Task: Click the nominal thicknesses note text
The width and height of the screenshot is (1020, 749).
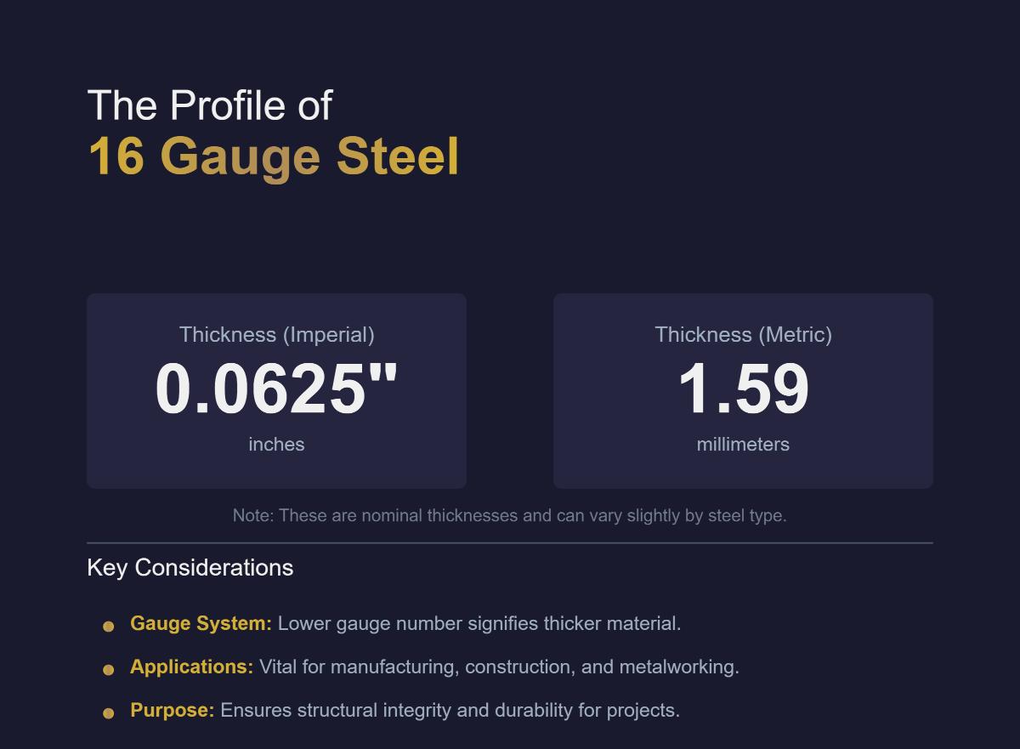Action: tap(509, 515)
